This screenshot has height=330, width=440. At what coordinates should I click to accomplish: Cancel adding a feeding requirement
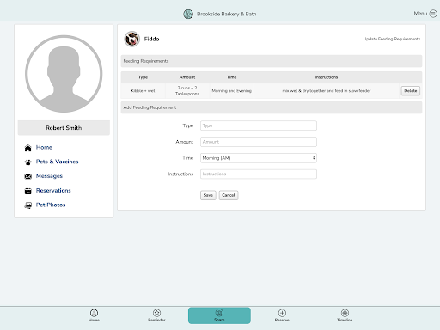coord(229,195)
